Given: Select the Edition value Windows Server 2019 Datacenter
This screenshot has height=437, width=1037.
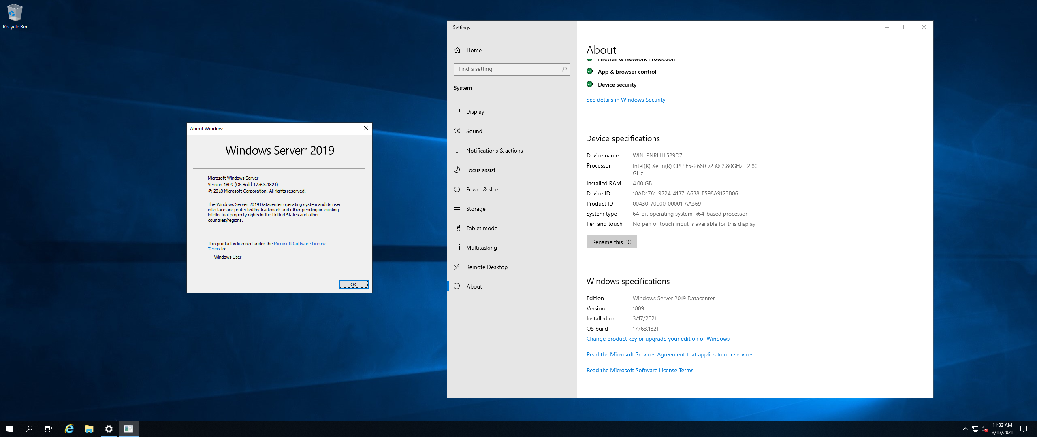Looking at the screenshot, I should point(673,298).
